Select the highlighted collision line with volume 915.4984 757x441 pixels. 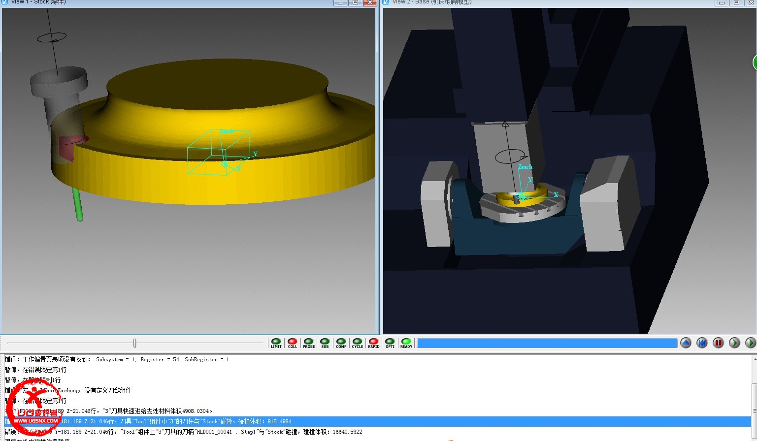pos(378,421)
